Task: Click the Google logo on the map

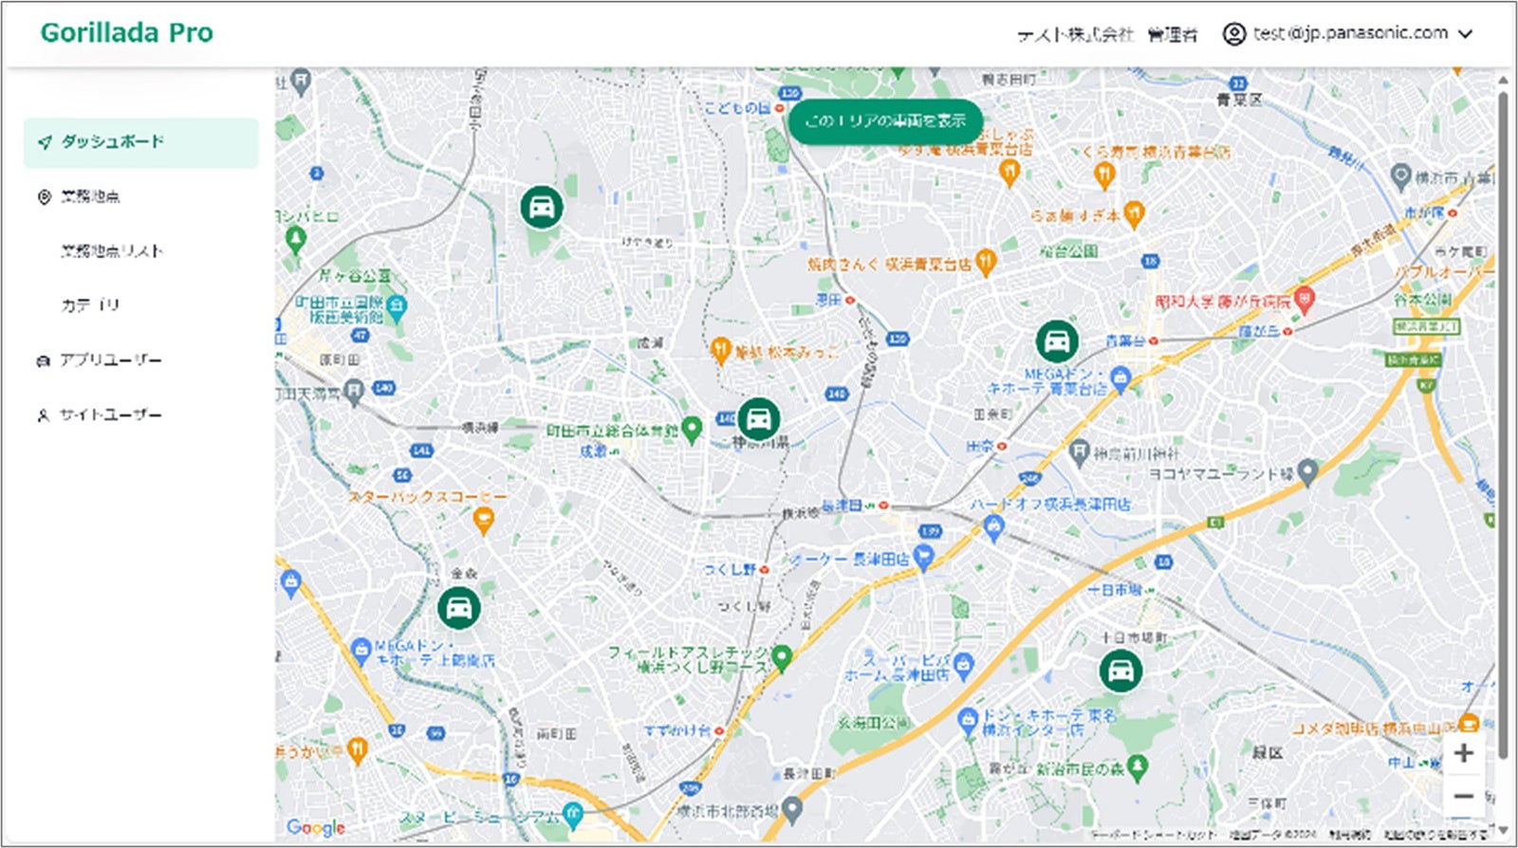Action: pyautogui.click(x=316, y=827)
